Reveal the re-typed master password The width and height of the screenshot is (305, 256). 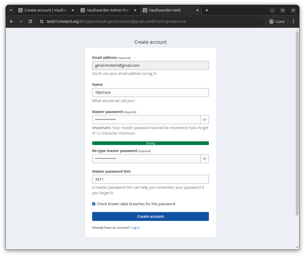205,159
